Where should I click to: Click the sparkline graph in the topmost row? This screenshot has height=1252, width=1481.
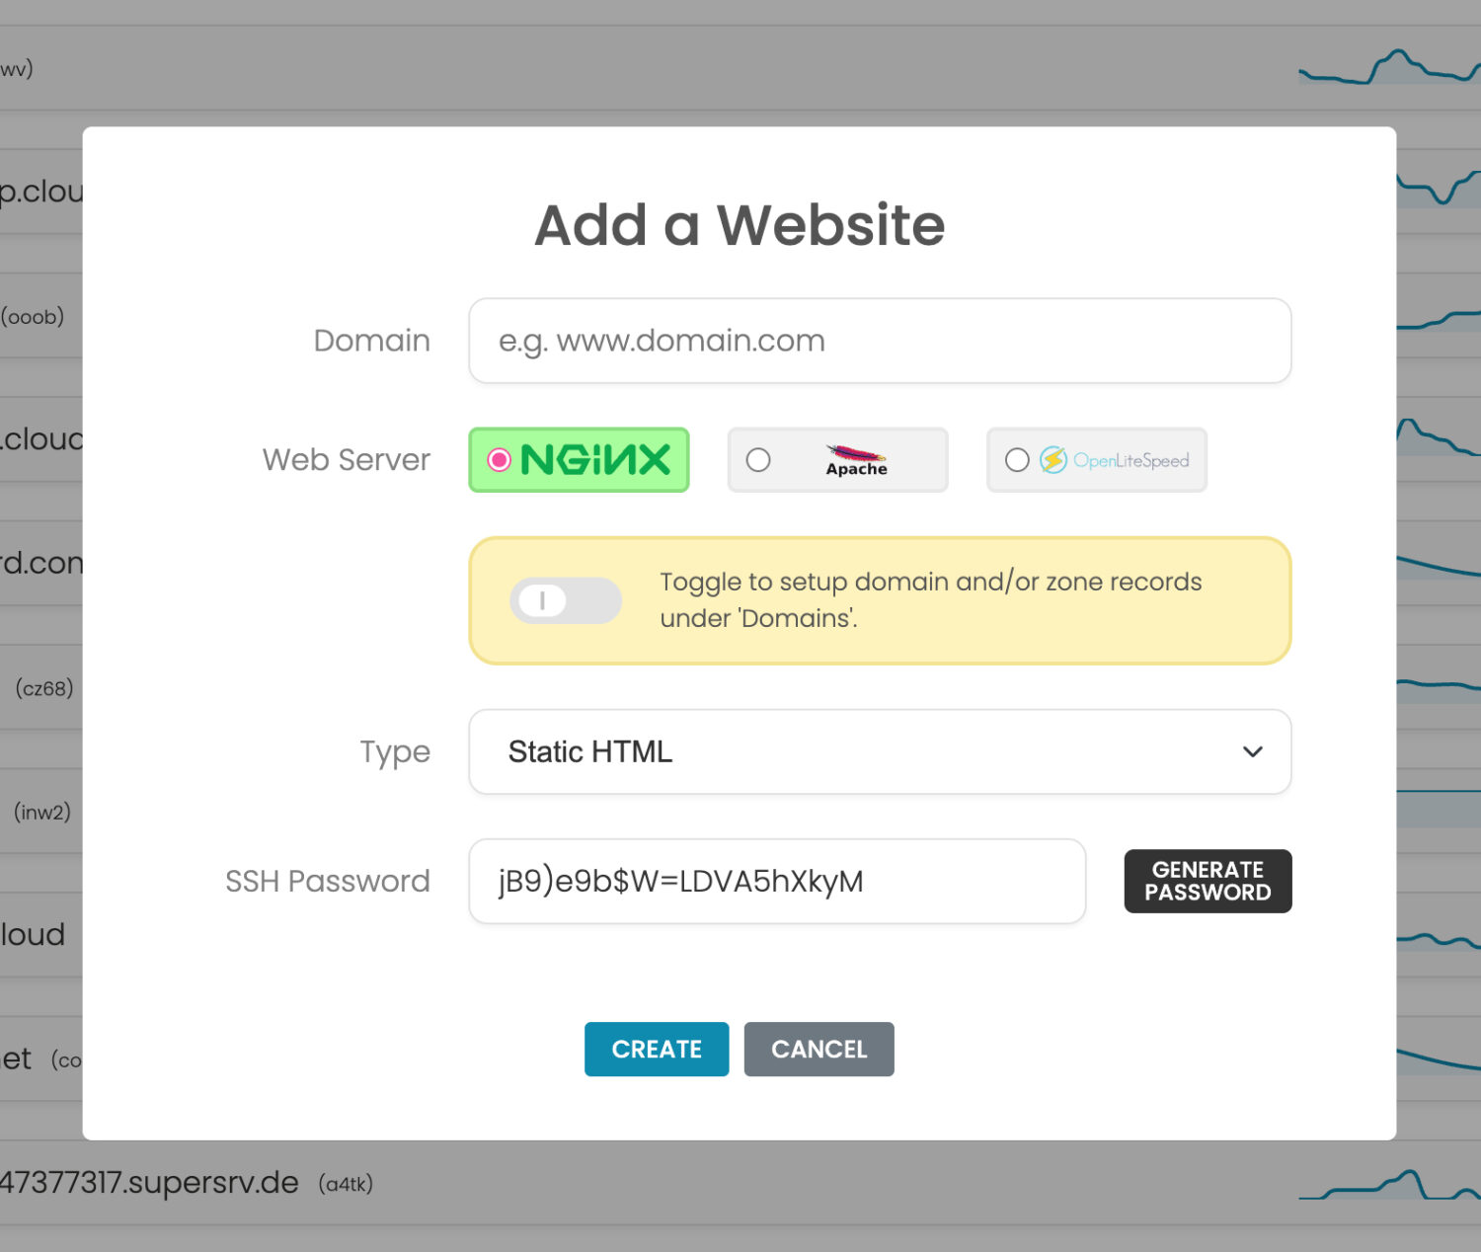1387,68
